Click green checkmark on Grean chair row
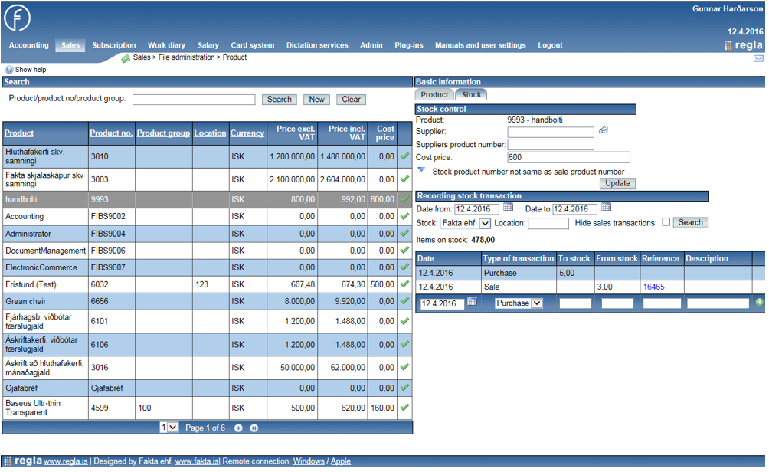769x472 pixels. (x=404, y=301)
